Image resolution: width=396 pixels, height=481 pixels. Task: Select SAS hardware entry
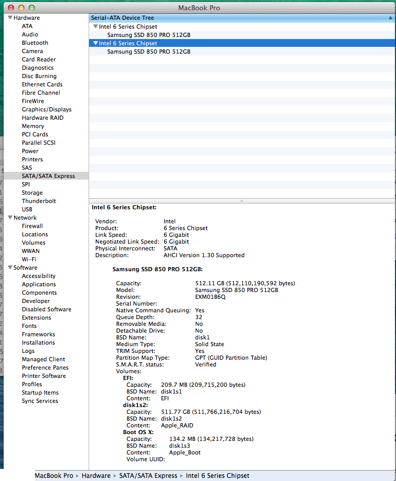tap(27, 168)
